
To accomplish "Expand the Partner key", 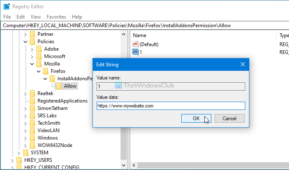I will click(26, 34).
